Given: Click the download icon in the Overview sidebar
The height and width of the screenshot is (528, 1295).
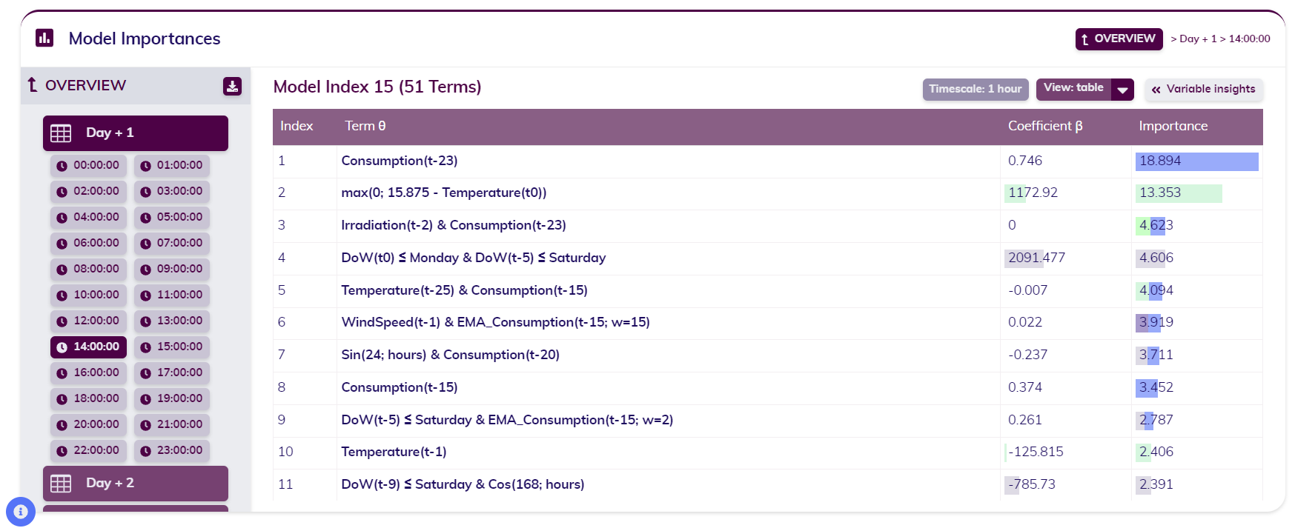Looking at the screenshot, I should click(x=232, y=86).
